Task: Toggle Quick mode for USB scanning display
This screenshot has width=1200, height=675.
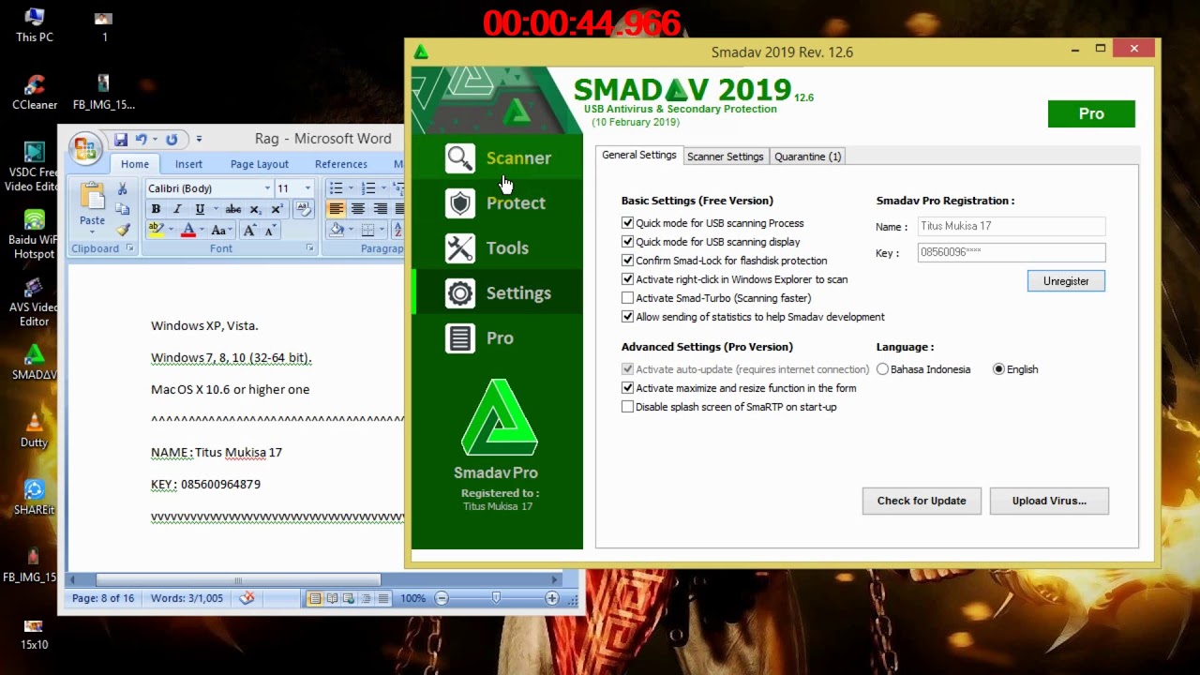Action: click(627, 242)
